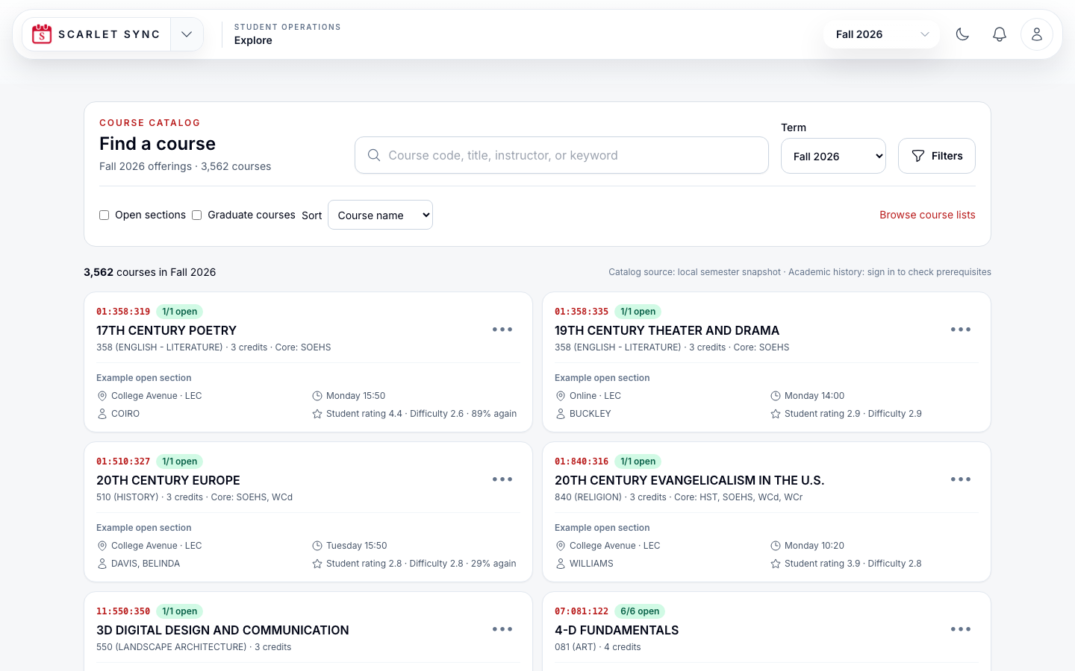Click the star icon beside Student rating 3.9

click(x=776, y=564)
